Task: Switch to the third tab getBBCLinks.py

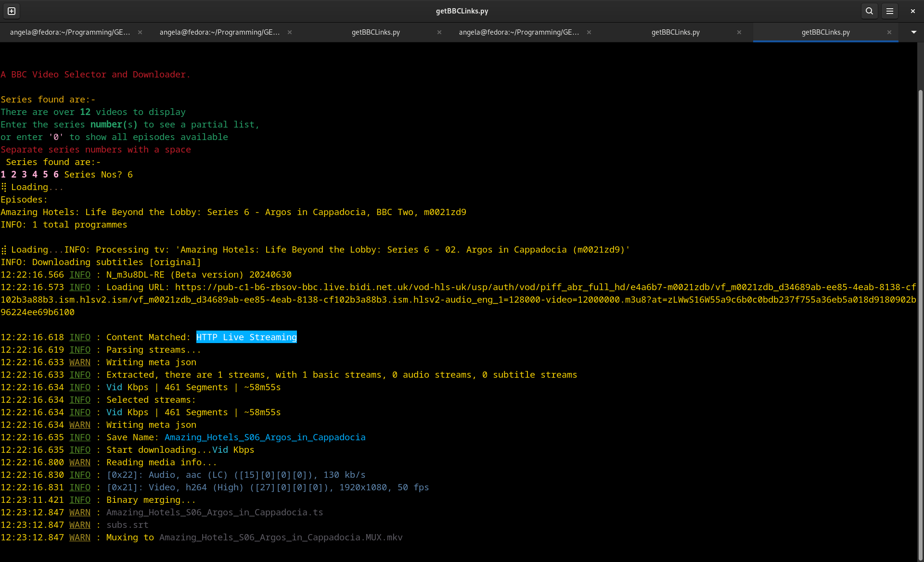Action: (375, 32)
